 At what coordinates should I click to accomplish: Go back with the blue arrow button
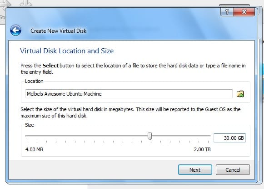tap(15, 31)
